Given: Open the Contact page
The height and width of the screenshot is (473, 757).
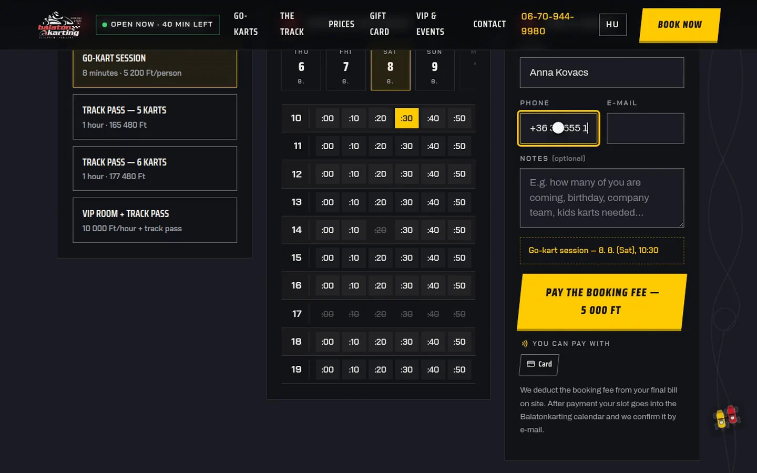Looking at the screenshot, I should tap(489, 24).
